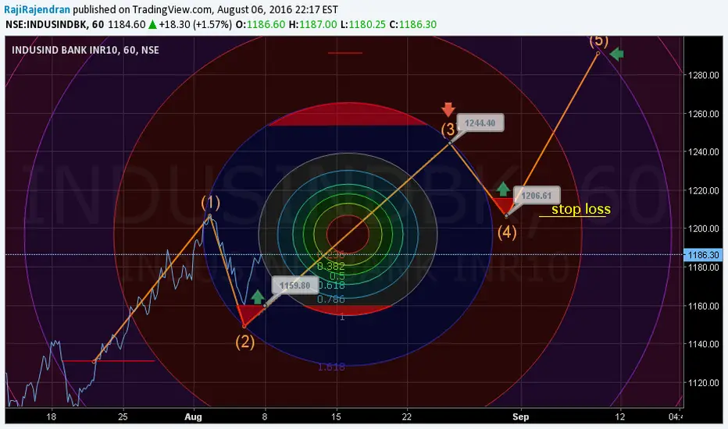The width and height of the screenshot is (728, 429).
Task: Click the 1206.61 price callout
Action: (537, 195)
